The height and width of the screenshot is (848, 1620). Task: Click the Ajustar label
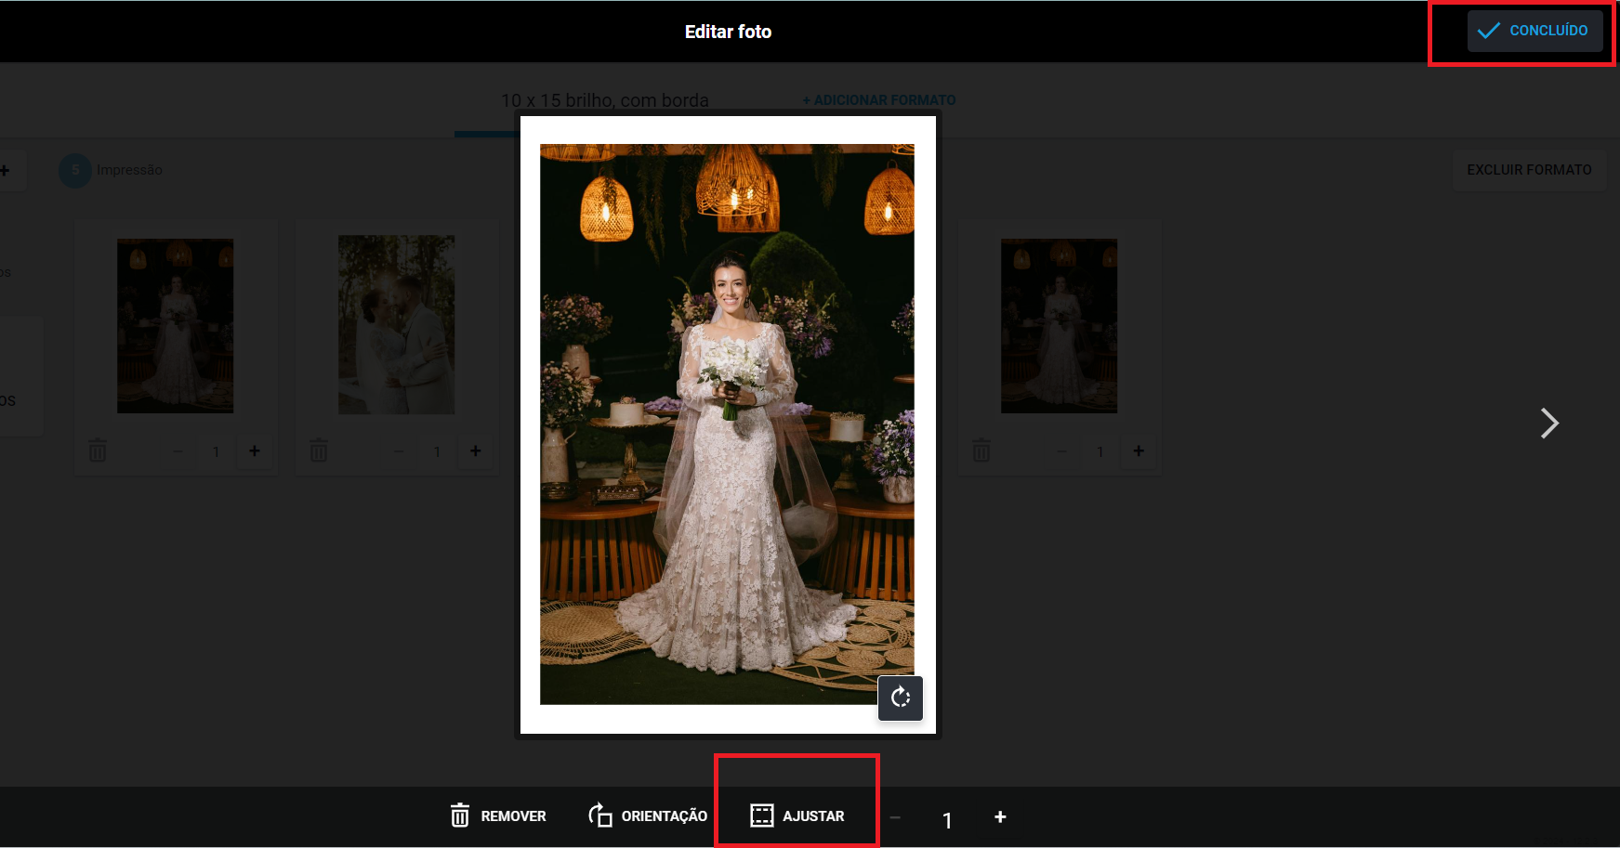(813, 816)
